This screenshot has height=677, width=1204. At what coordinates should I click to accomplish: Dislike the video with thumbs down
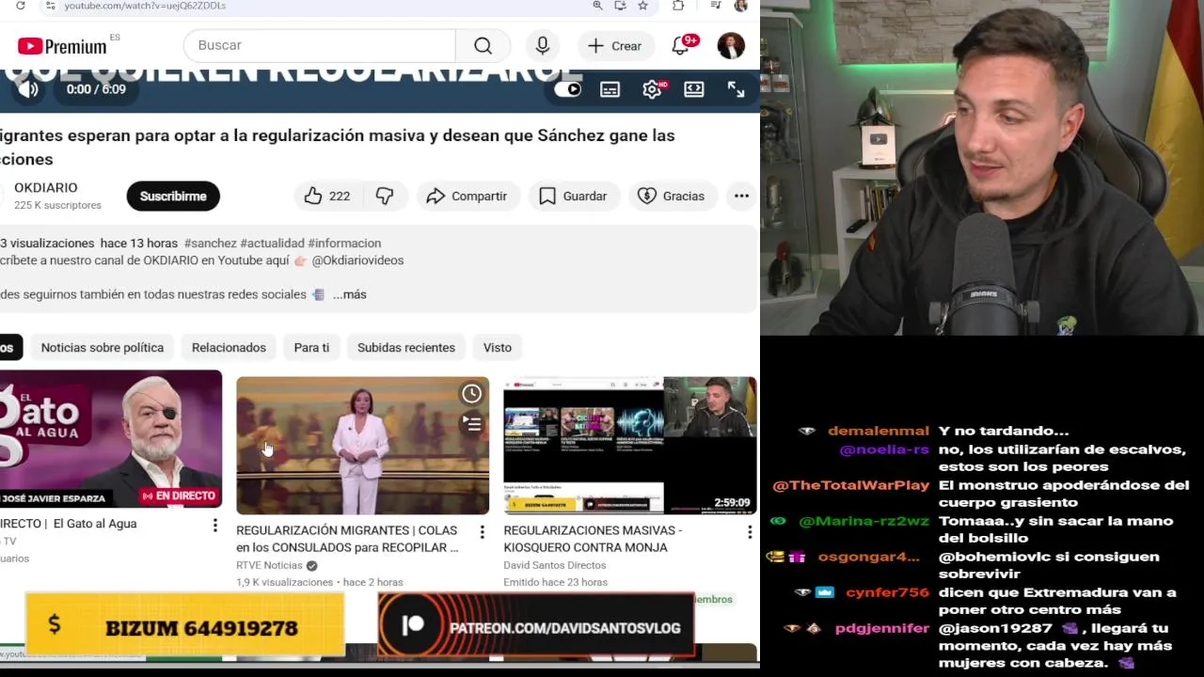[x=385, y=196]
